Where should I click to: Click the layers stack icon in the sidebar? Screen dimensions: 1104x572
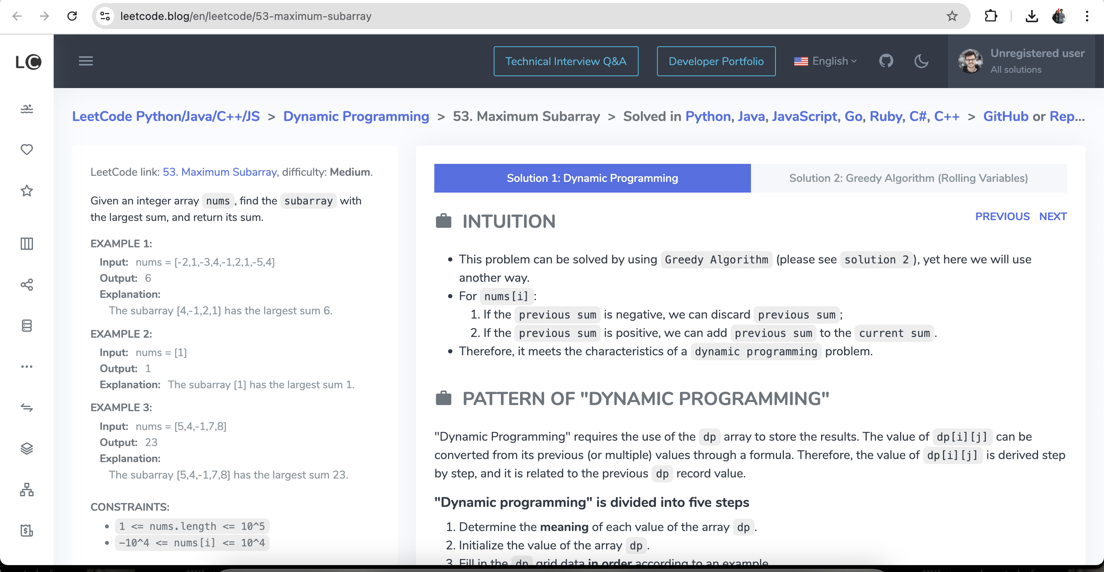tap(26, 448)
